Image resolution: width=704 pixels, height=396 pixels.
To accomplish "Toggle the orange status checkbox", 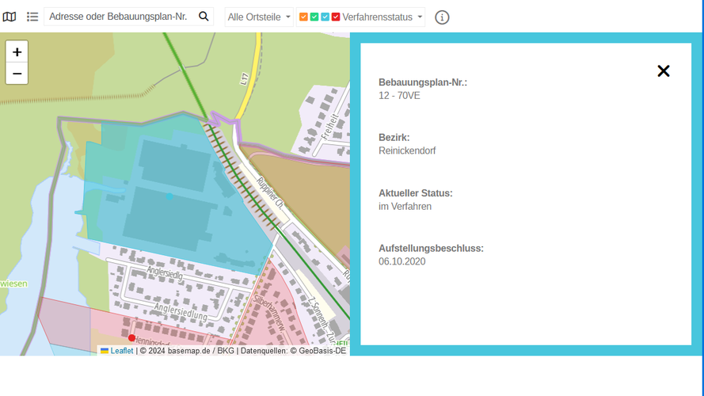I will pos(304,17).
